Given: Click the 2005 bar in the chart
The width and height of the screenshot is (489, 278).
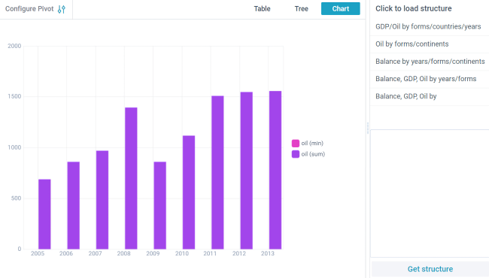Looking at the screenshot, I should (x=44, y=214).
